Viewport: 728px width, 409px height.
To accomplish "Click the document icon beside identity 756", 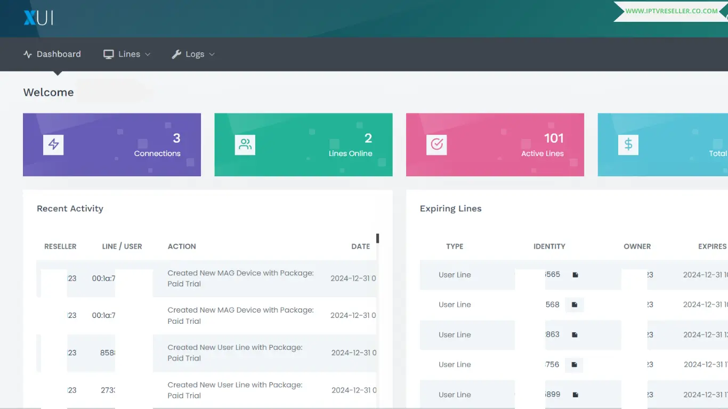I will click(574, 365).
